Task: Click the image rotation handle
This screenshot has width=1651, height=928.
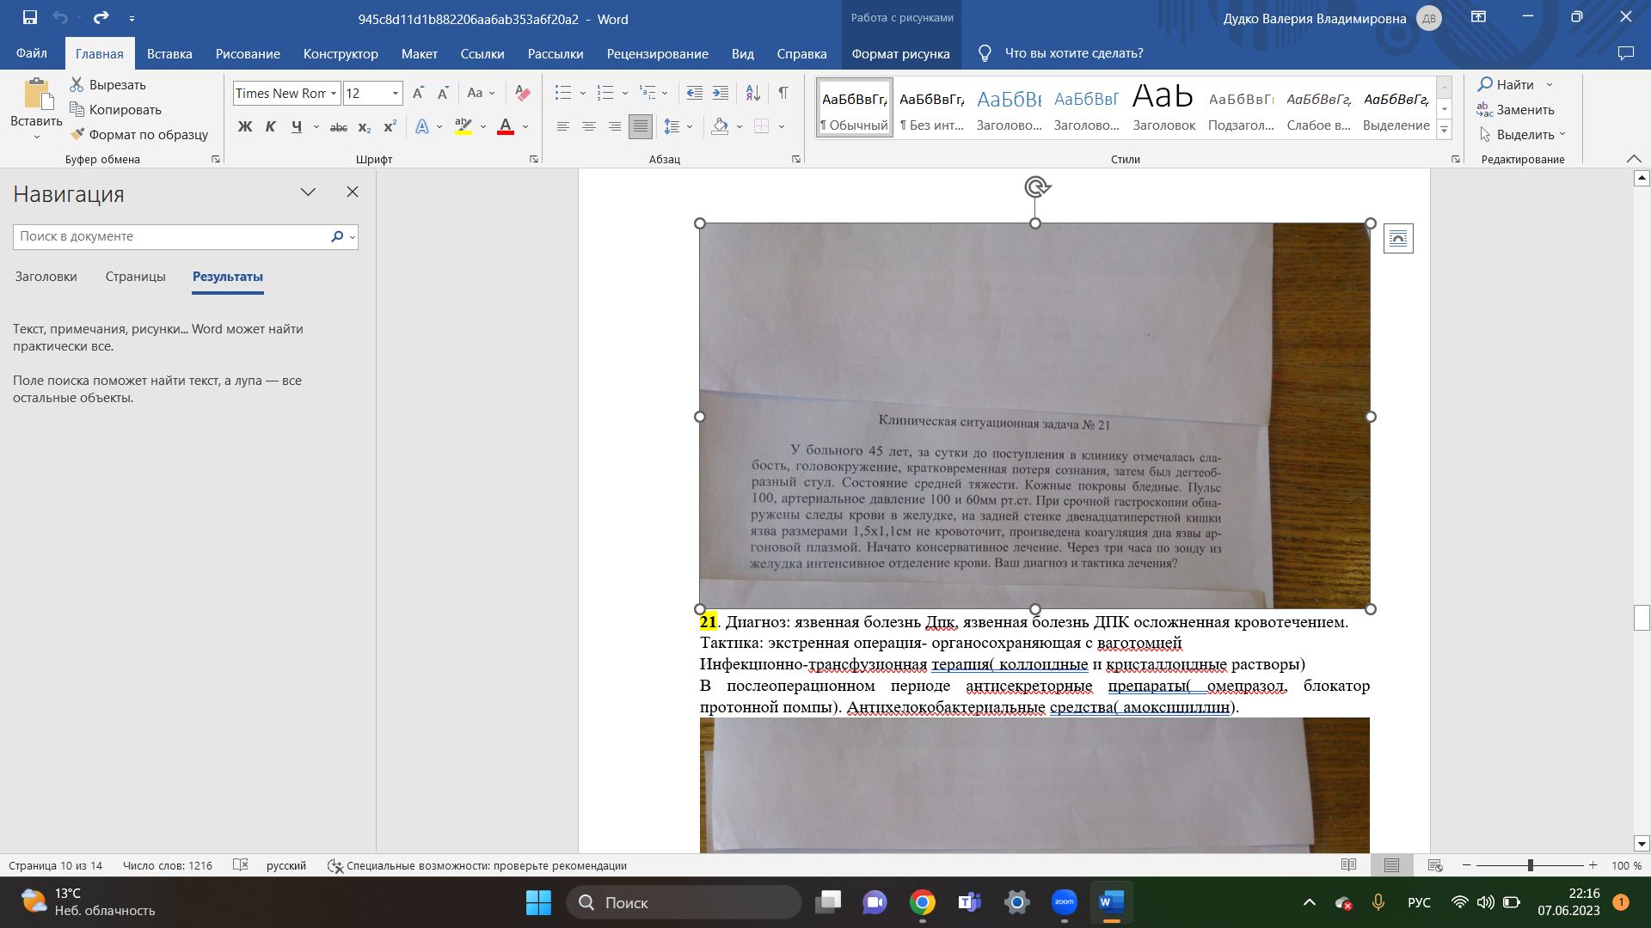Action: 1037,186
